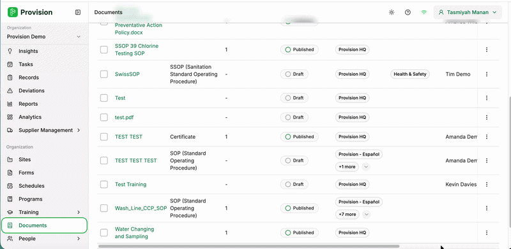Click +7 more sites badge

click(x=347, y=215)
